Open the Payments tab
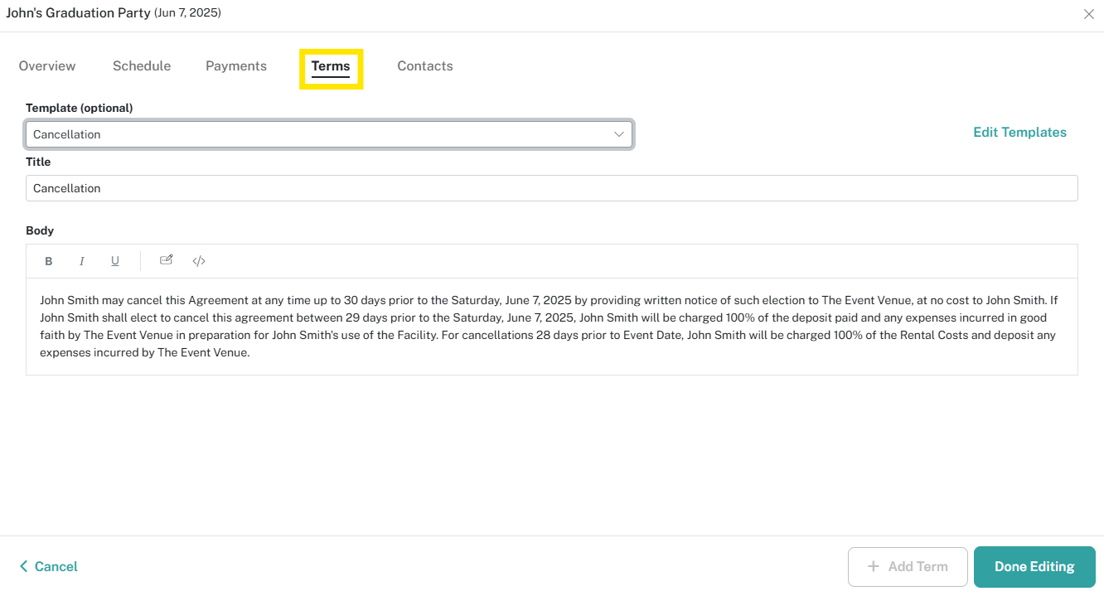 (236, 66)
